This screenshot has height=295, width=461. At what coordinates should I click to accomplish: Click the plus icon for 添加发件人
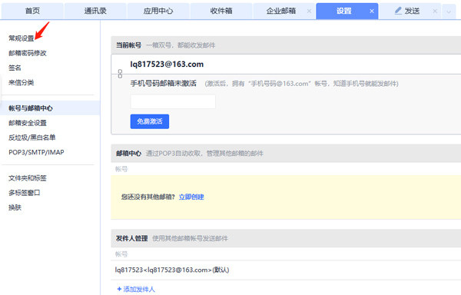[x=119, y=289]
